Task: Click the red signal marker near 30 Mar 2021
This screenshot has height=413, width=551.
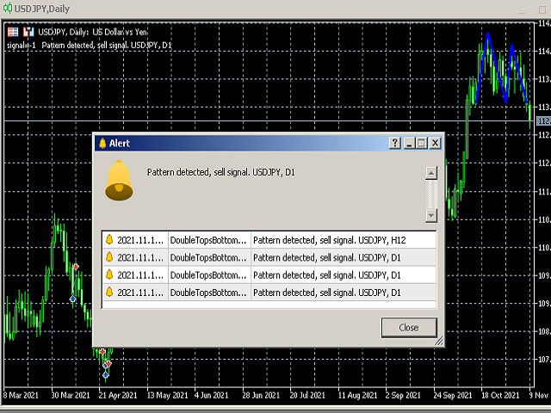Action: pyautogui.click(x=76, y=268)
